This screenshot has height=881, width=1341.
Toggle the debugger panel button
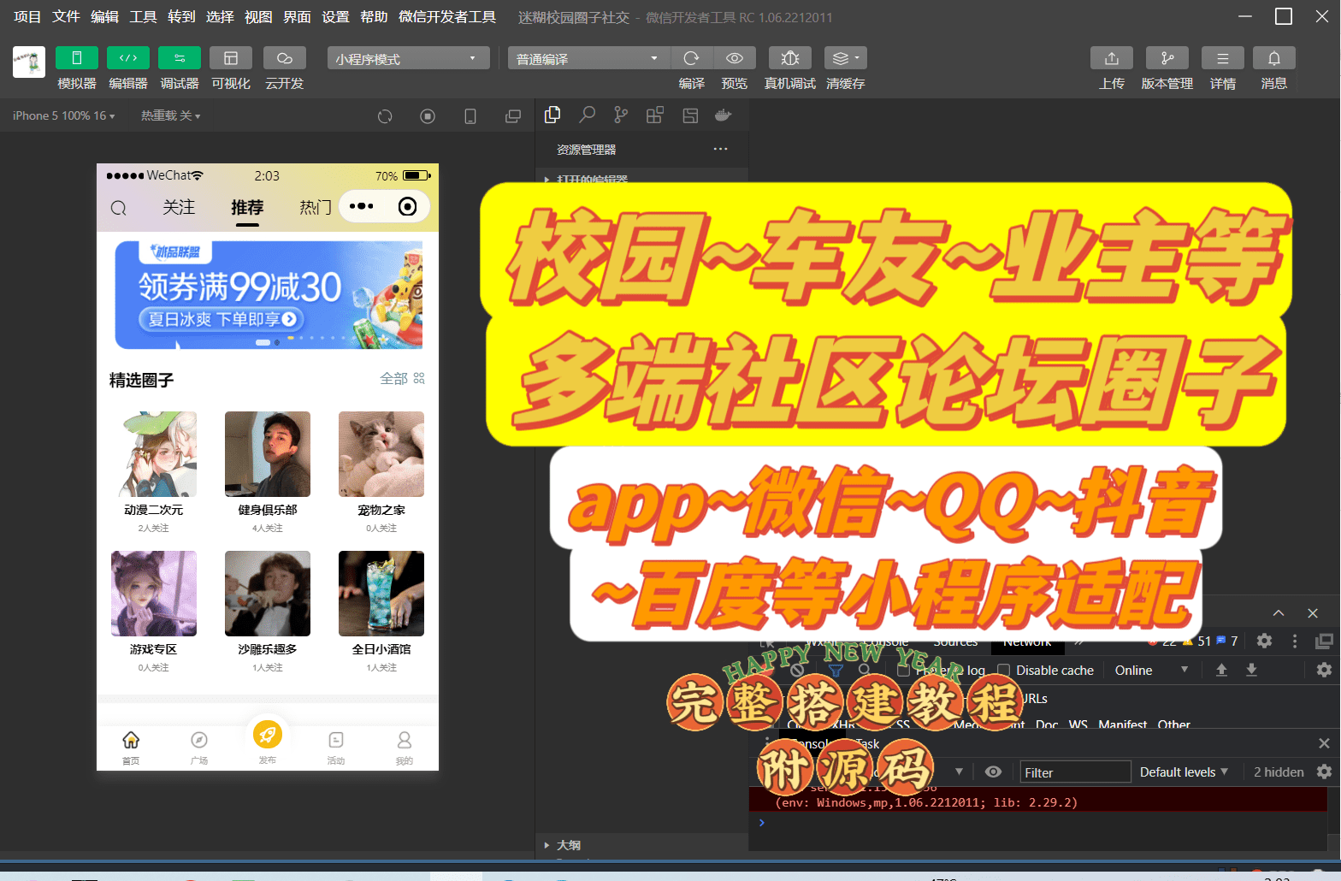coord(180,57)
